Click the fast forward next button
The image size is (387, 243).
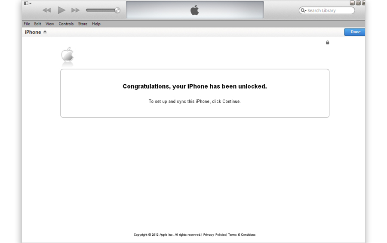click(x=76, y=10)
